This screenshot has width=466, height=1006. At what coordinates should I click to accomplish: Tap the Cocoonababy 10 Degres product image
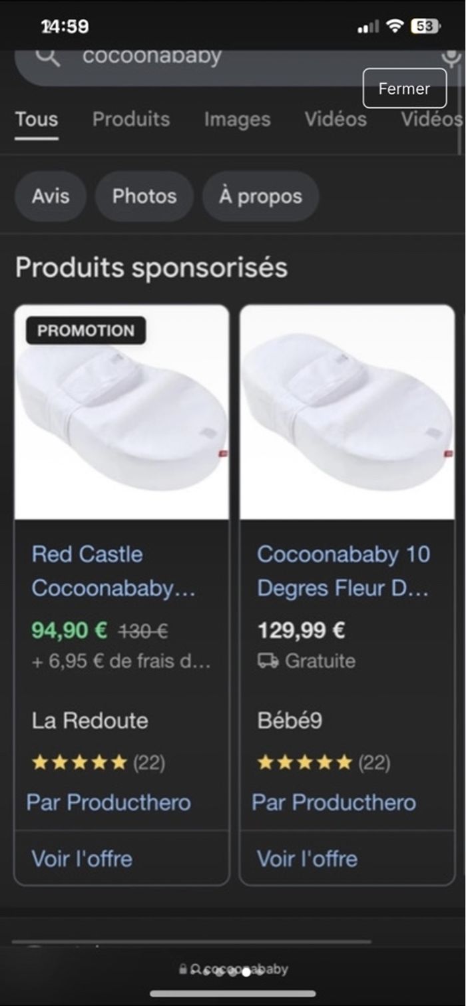(x=347, y=412)
